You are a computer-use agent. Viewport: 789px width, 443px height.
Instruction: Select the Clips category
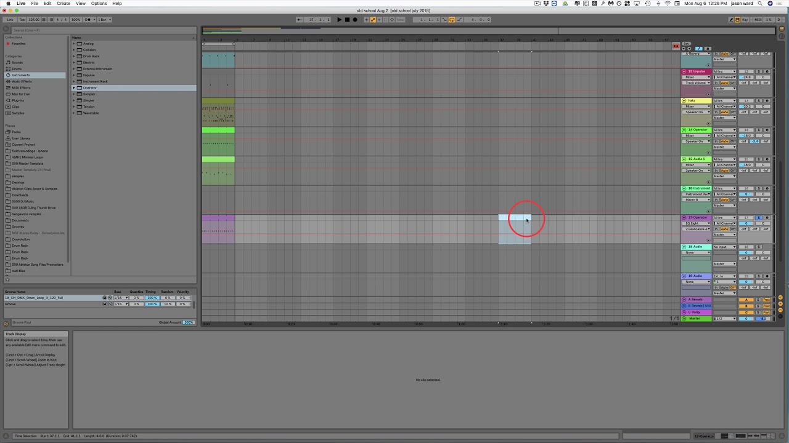(x=15, y=106)
